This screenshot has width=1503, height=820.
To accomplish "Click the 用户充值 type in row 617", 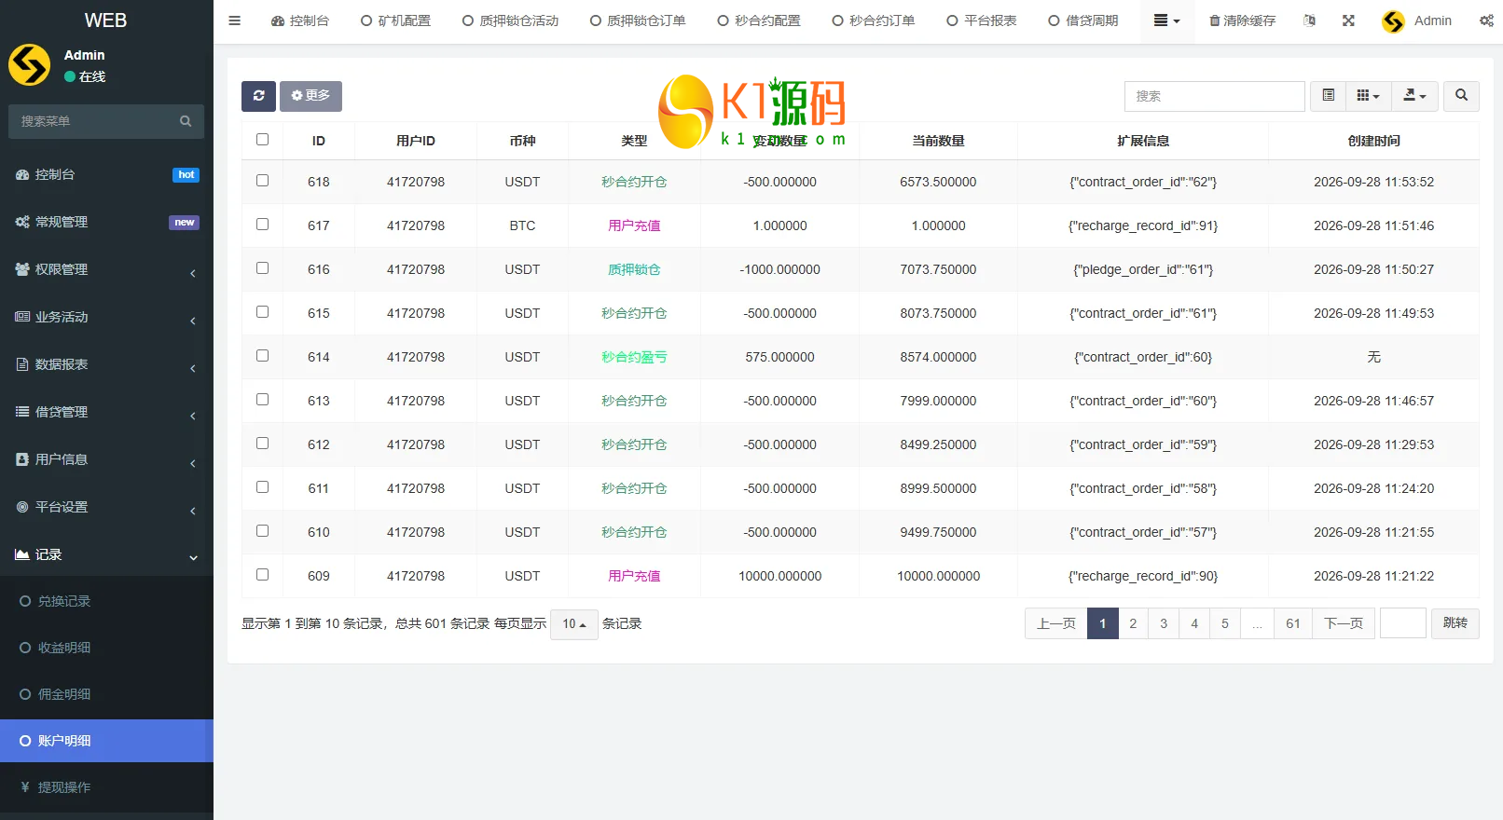I will pyautogui.click(x=634, y=225).
